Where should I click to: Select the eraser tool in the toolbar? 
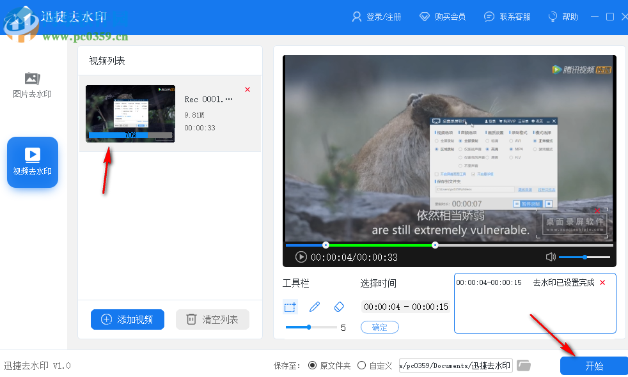tap(339, 307)
